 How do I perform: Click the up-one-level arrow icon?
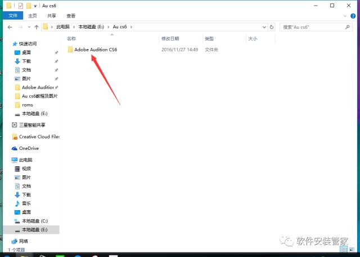(36, 26)
